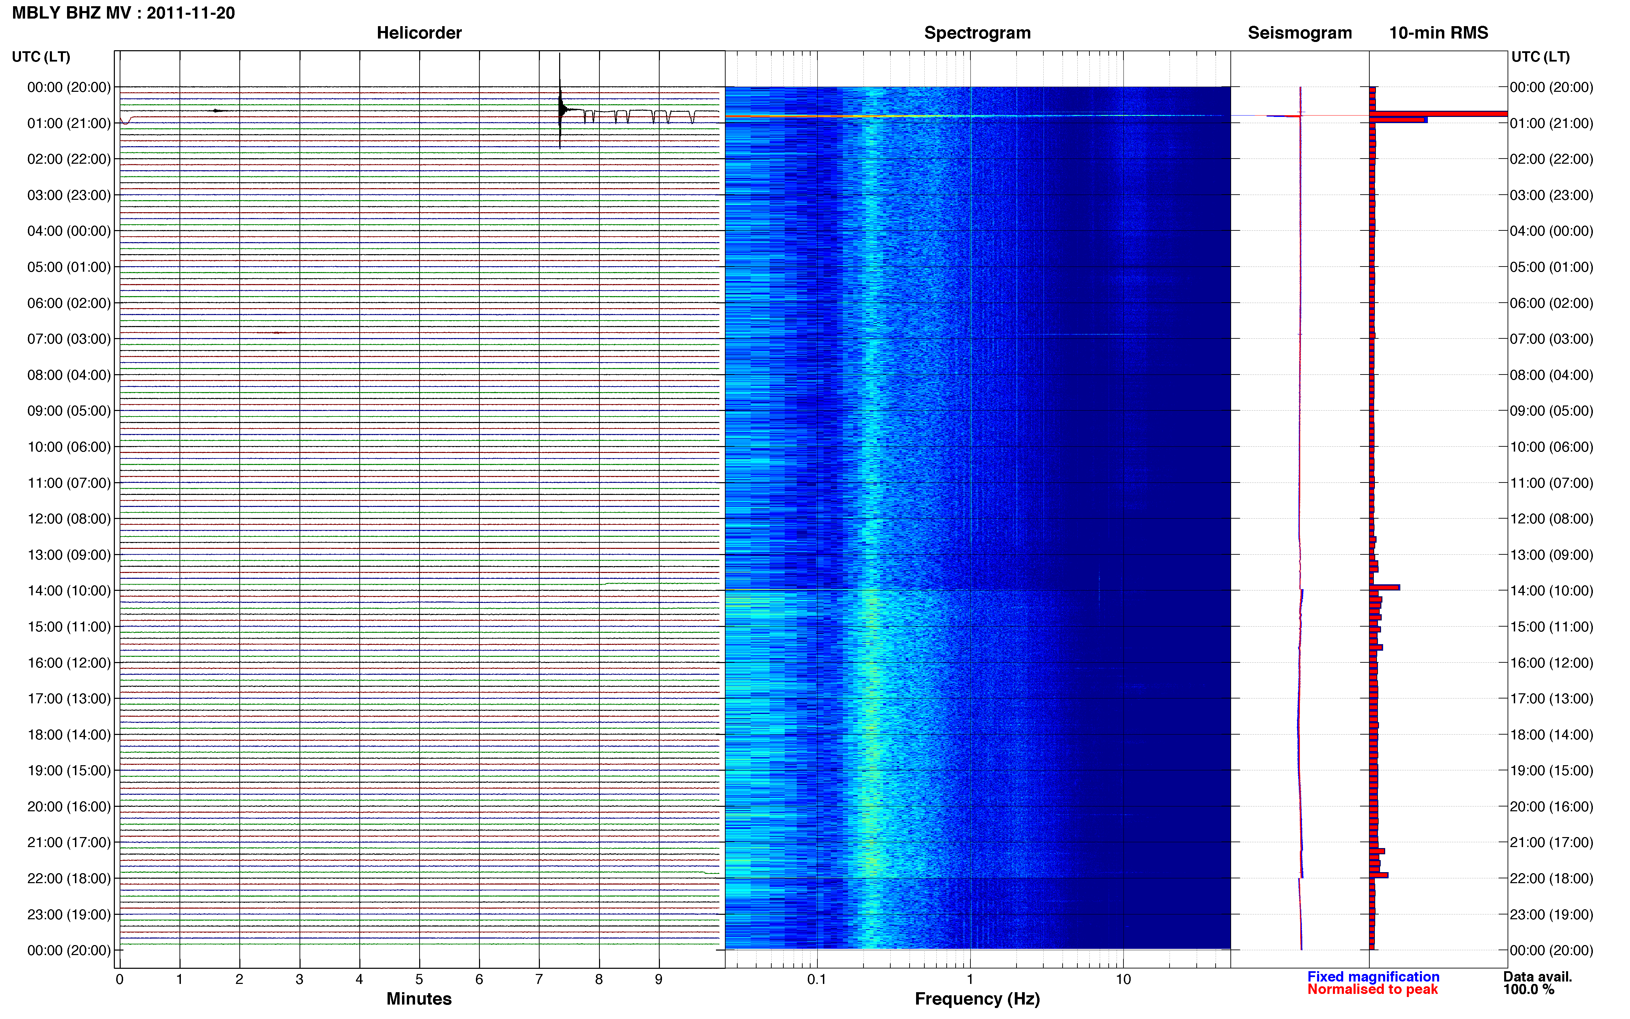Viewport: 1630px width, 1019px height.
Task: Click the 100.0 % availability value
Action: (1528, 989)
